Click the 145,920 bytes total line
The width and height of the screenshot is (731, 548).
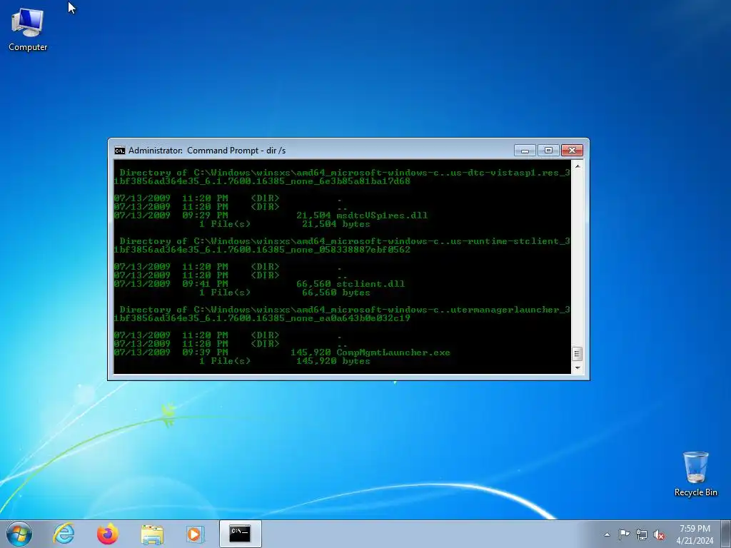(284, 361)
